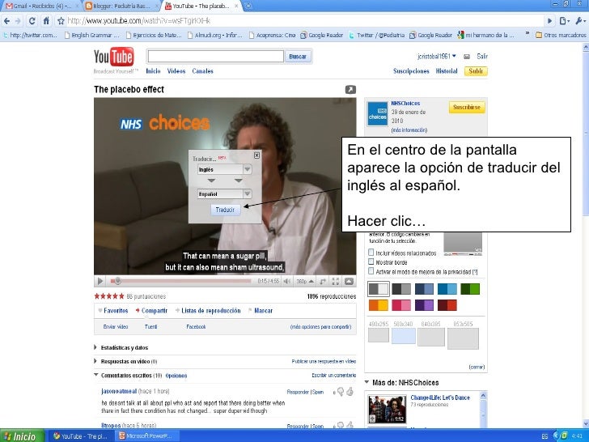
Task: Open browser page menu icon
Action: (x=564, y=21)
